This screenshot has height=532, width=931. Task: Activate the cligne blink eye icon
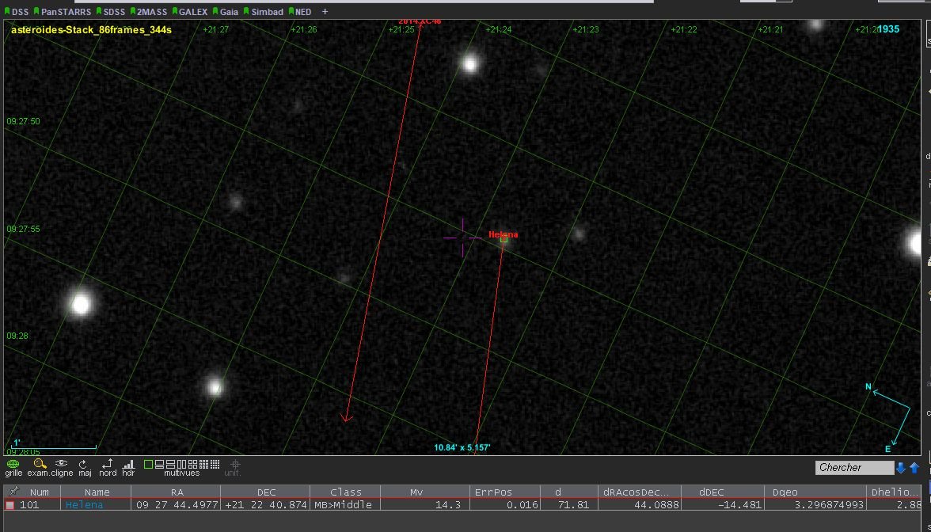click(61, 465)
